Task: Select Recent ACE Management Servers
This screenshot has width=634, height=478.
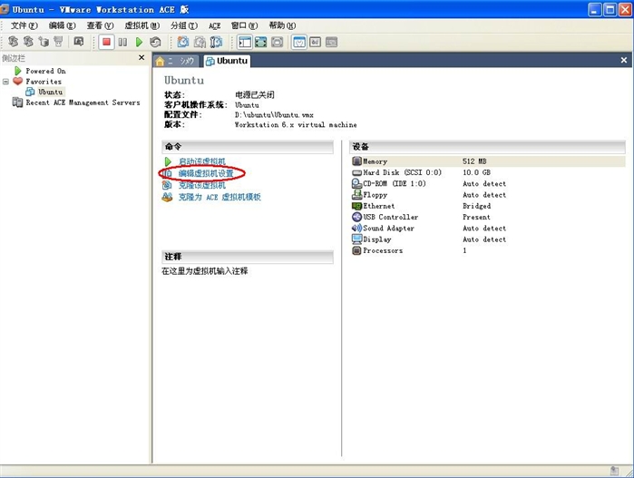Action: click(x=83, y=102)
